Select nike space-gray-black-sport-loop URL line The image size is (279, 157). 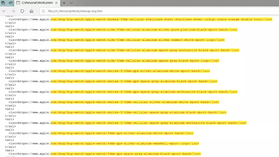tap(114, 61)
